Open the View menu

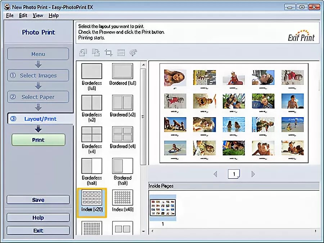coord(38,15)
